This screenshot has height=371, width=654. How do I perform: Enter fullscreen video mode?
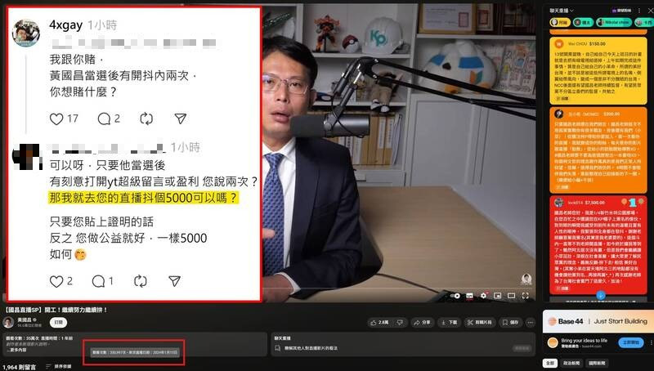[525, 296]
